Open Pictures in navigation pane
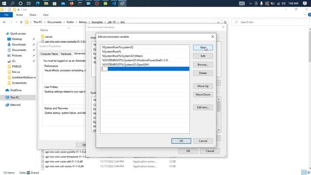The width and height of the screenshot is (311, 175). point(17,55)
